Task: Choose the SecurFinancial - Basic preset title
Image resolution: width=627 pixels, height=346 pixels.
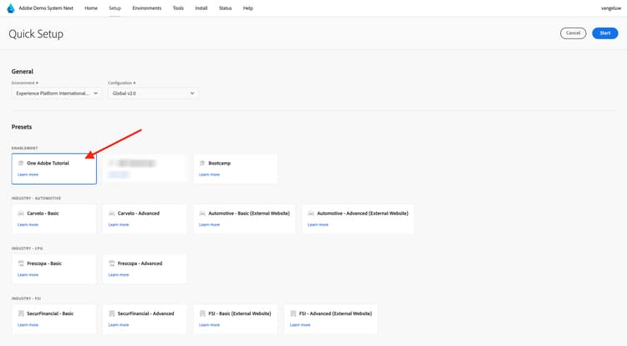Action: 50,313
